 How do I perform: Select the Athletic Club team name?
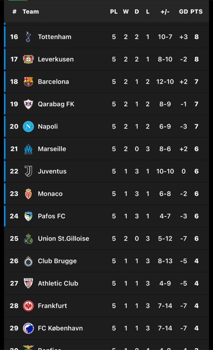coord(58,283)
